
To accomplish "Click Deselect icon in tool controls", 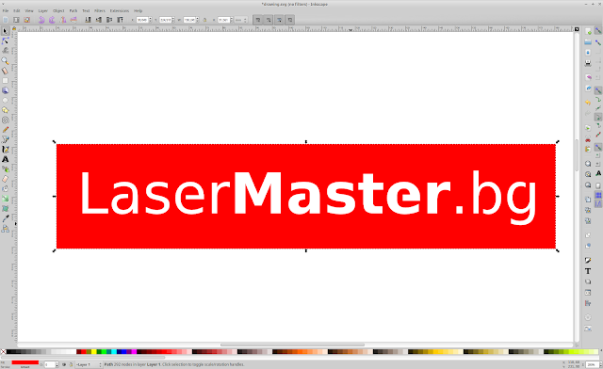I will point(27,20).
